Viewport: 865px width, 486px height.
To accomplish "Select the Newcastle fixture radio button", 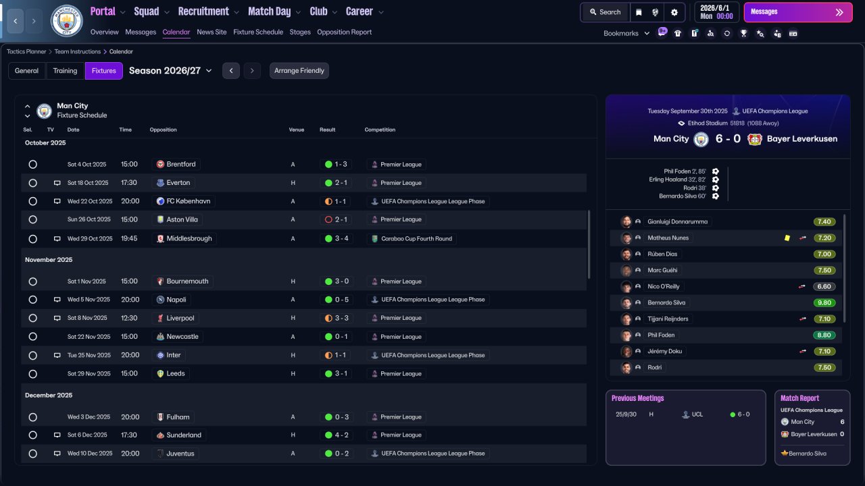I will 32,337.
